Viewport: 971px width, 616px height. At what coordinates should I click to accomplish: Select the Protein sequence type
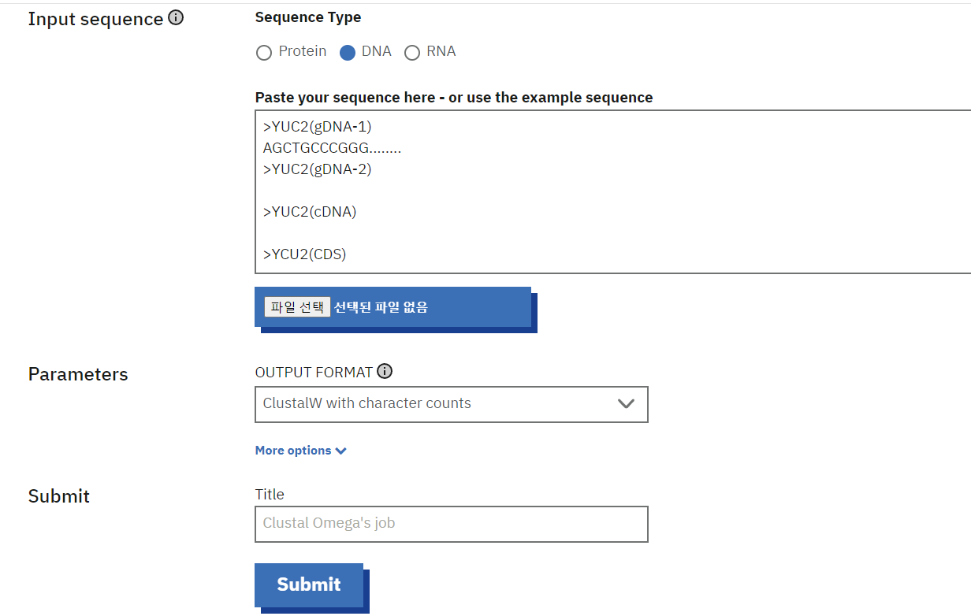[x=264, y=53]
